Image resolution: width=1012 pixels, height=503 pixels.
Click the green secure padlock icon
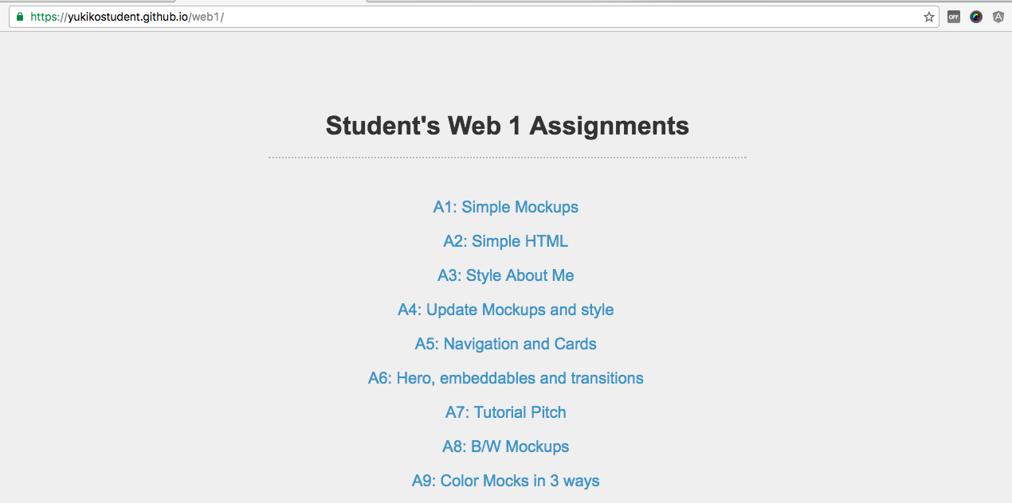pos(20,17)
